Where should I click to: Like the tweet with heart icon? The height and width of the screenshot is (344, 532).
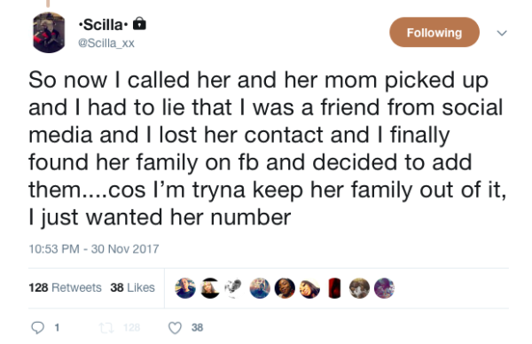pos(175,328)
